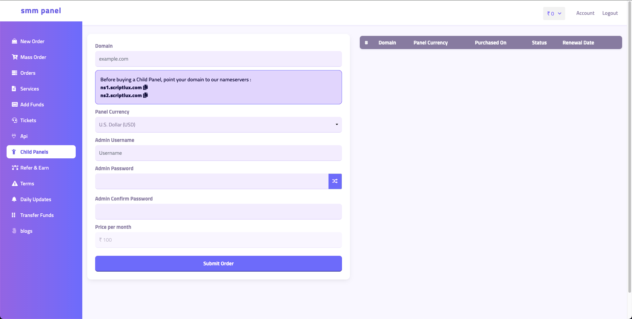Open Transfer Funds in the sidebar
Viewport: 632px width, 319px height.
click(37, 215)
